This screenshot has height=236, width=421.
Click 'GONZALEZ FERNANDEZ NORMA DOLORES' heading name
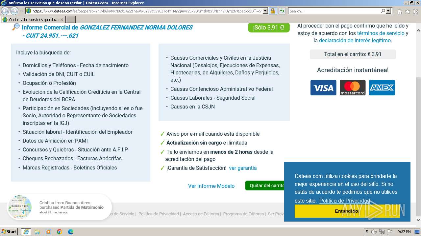(x=136, y=28)
